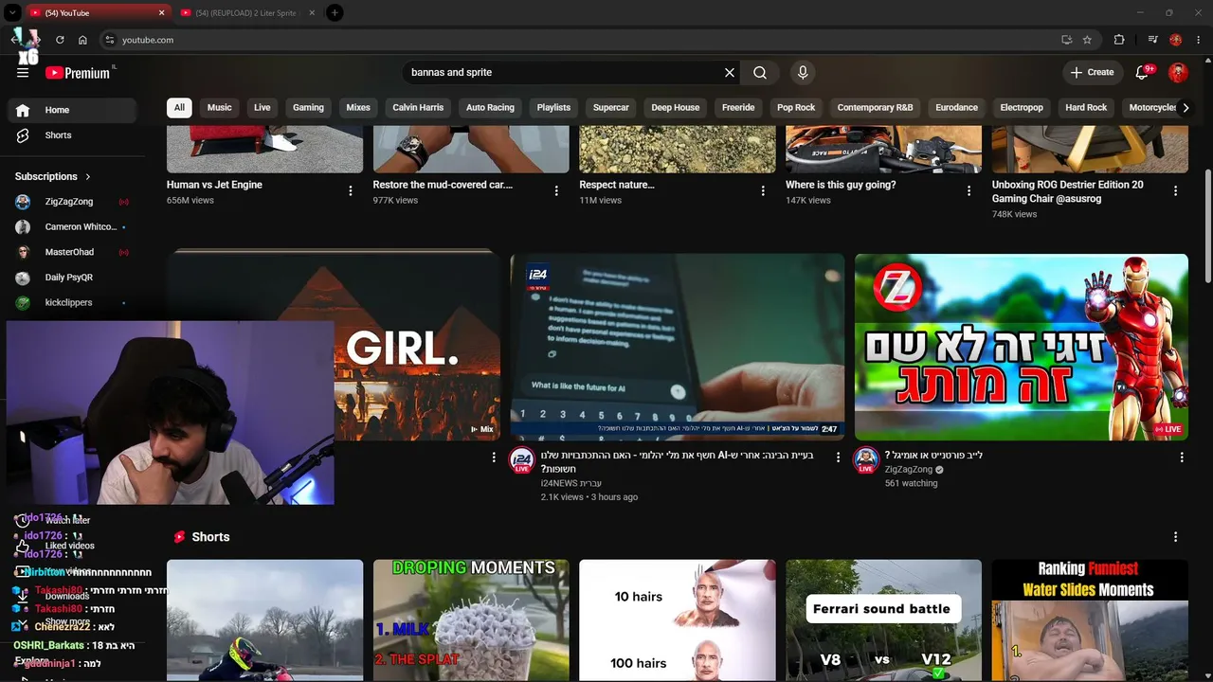The image size is (1213, 682).
Task: Open the notifications bell
Action: pos(1144,72)
